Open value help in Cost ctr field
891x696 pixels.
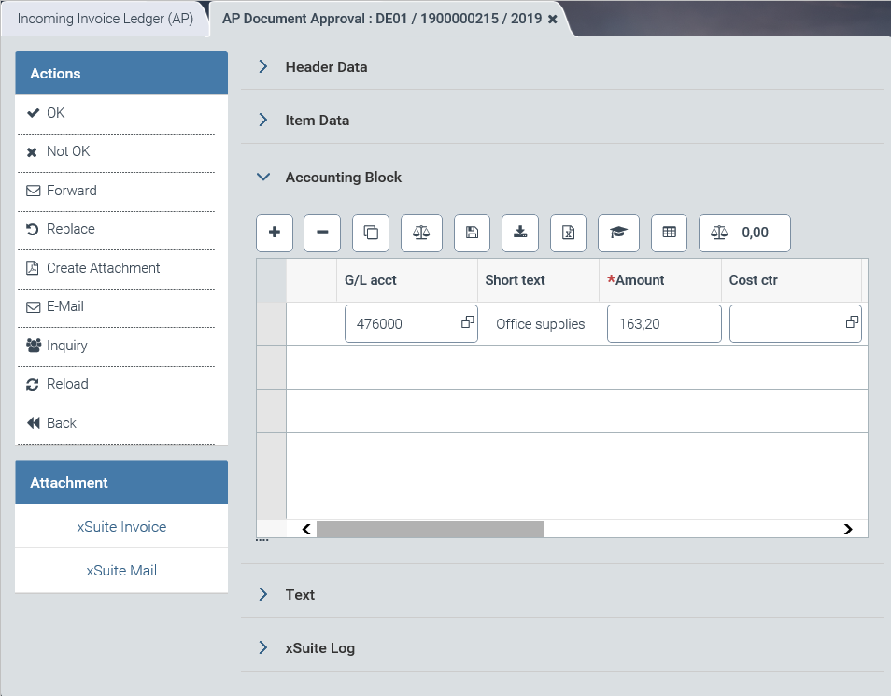coord(852,322)
